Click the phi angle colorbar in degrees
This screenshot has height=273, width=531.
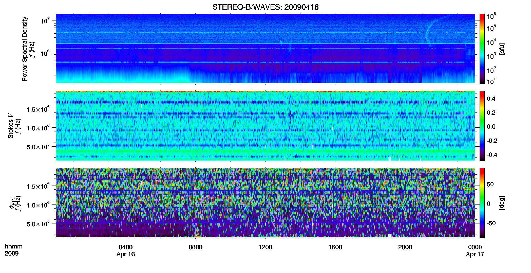pos(482,203)
